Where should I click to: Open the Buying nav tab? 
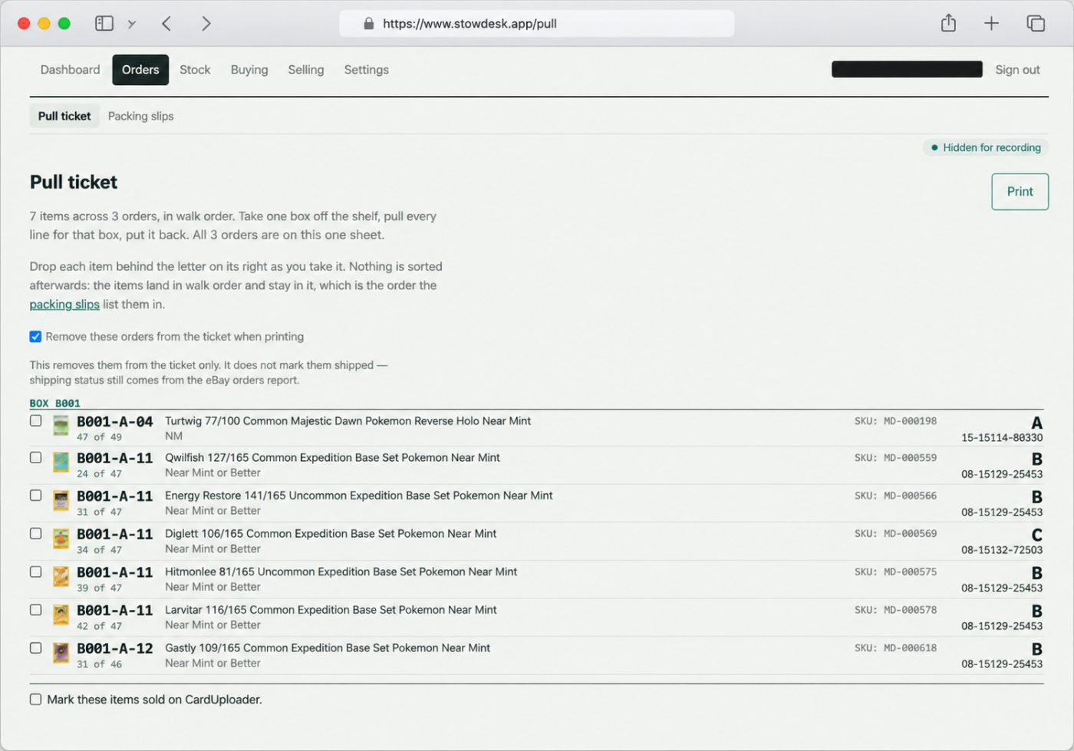249,70
